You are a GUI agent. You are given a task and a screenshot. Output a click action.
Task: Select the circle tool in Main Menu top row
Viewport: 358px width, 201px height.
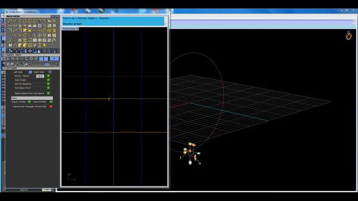click(x=30, y=21)
